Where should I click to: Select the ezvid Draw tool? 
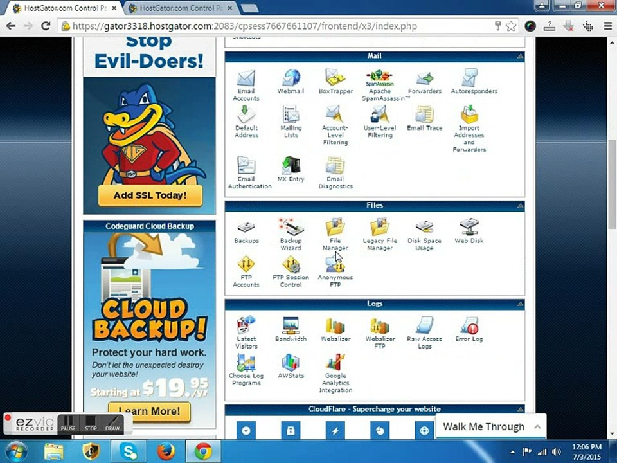click(x=112, y=423)
